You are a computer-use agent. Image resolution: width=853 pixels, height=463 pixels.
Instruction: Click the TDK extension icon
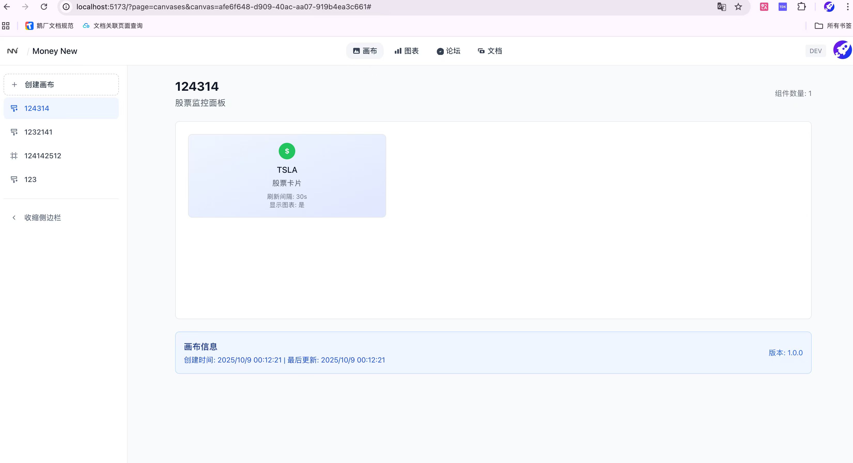click(x=782, y=7)
